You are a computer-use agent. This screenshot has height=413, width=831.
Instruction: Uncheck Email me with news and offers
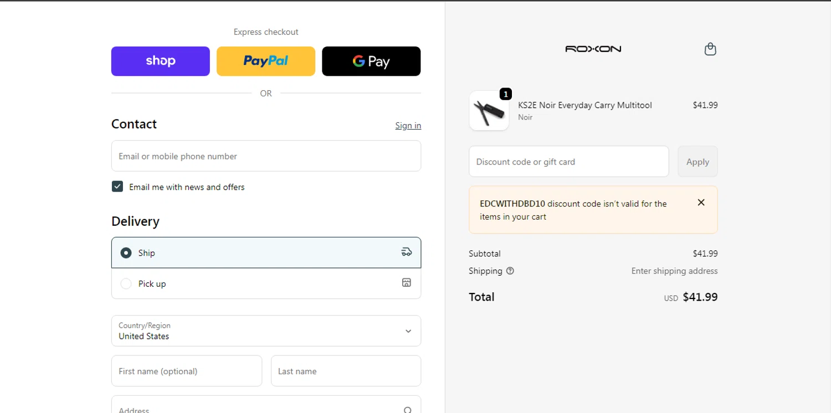(x=117, y=187)
